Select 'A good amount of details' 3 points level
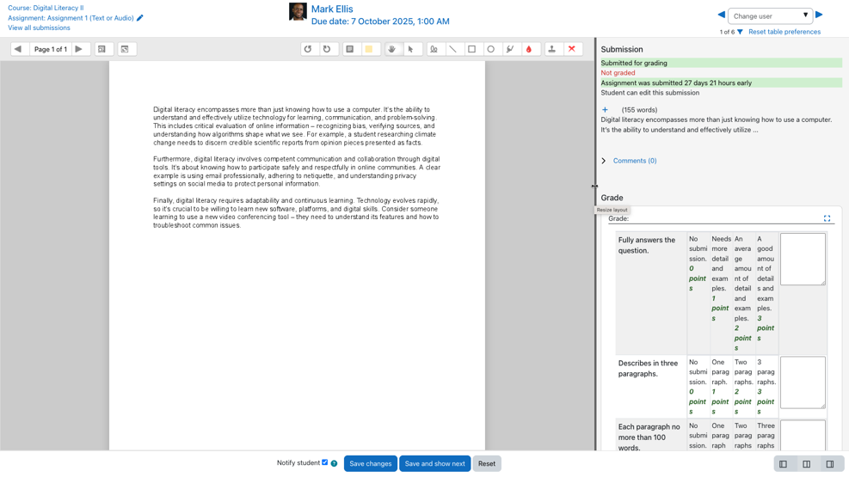This screenshot has height=477, width=849. tap(766, 293)
